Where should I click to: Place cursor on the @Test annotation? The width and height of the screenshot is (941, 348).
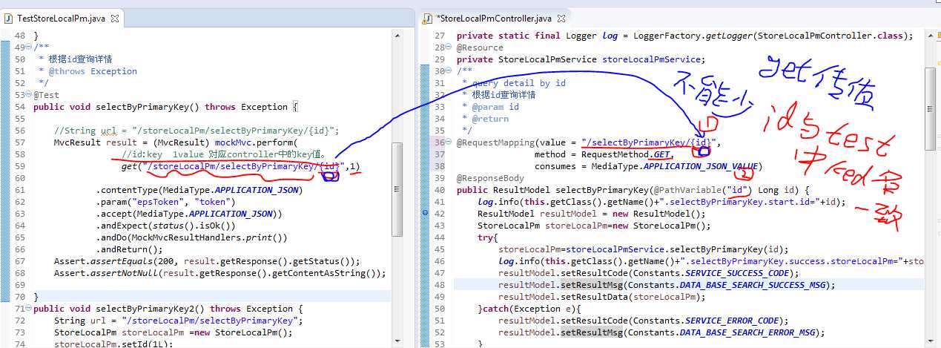point(47,95)
